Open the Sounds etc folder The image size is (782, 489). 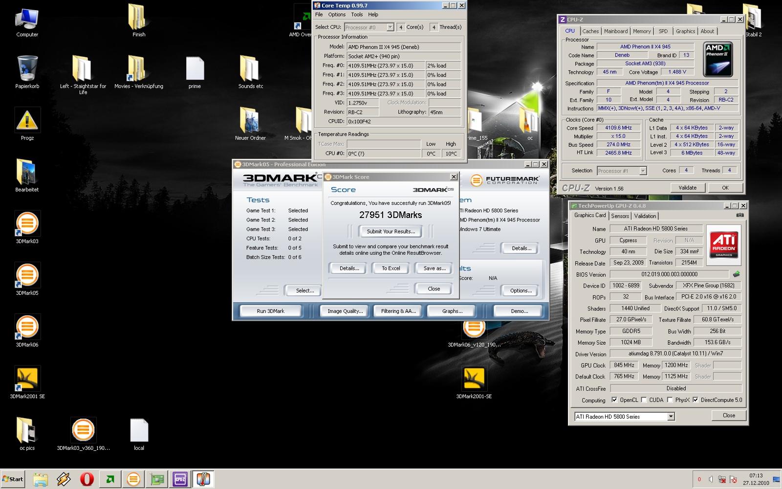pyautogui.click(x=251, y=72)
